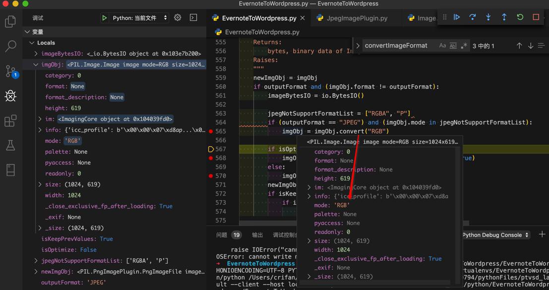Screen dimensions: 549x290
Task: Go to previous find match arrow
Action: [519, 46]
